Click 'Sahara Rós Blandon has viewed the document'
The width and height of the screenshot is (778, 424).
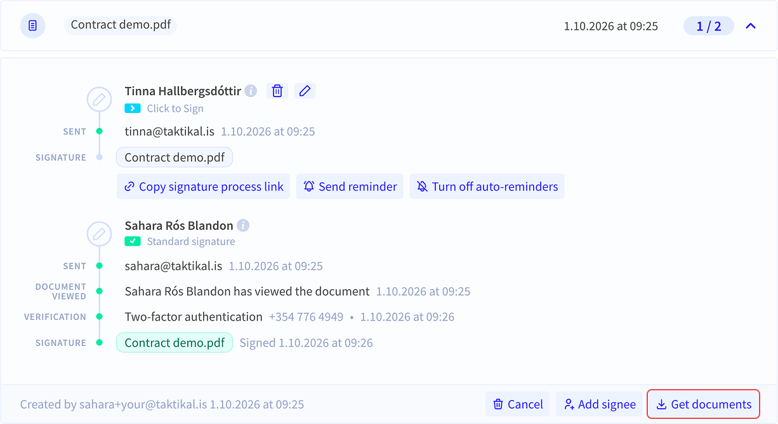247,291
